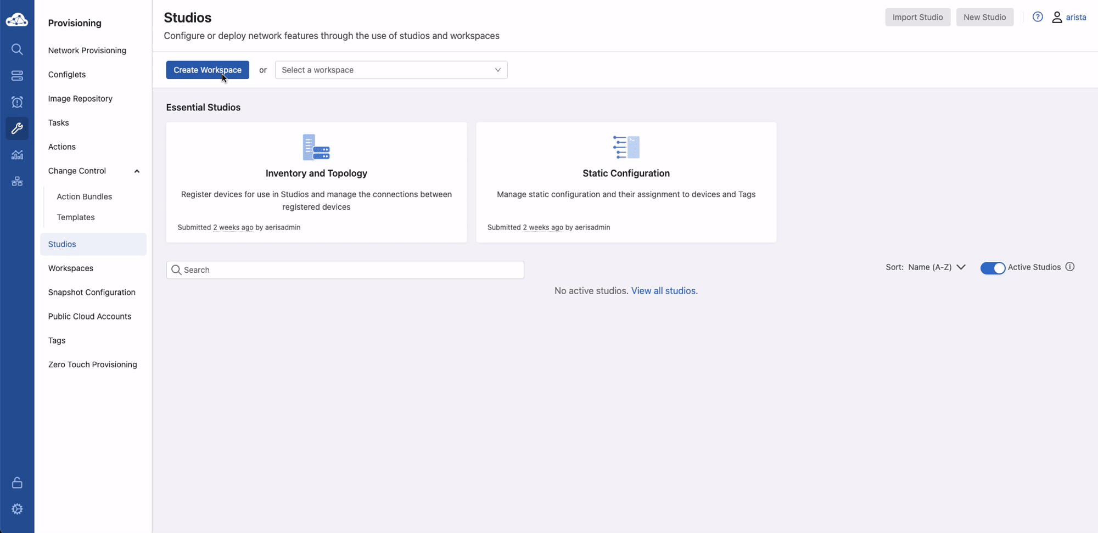Open the search icon in left rail

17,49
